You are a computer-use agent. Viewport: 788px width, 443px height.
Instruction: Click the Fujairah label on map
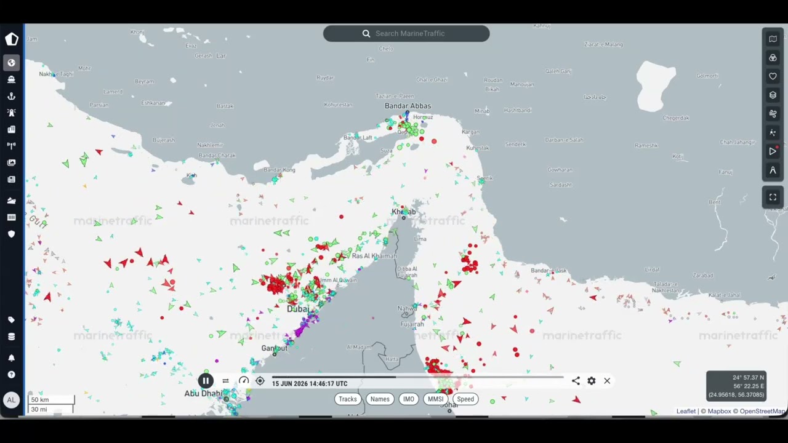pyautogui.click(x=412, y=324)
